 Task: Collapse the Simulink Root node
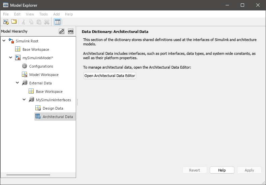(x=4, y=41)
